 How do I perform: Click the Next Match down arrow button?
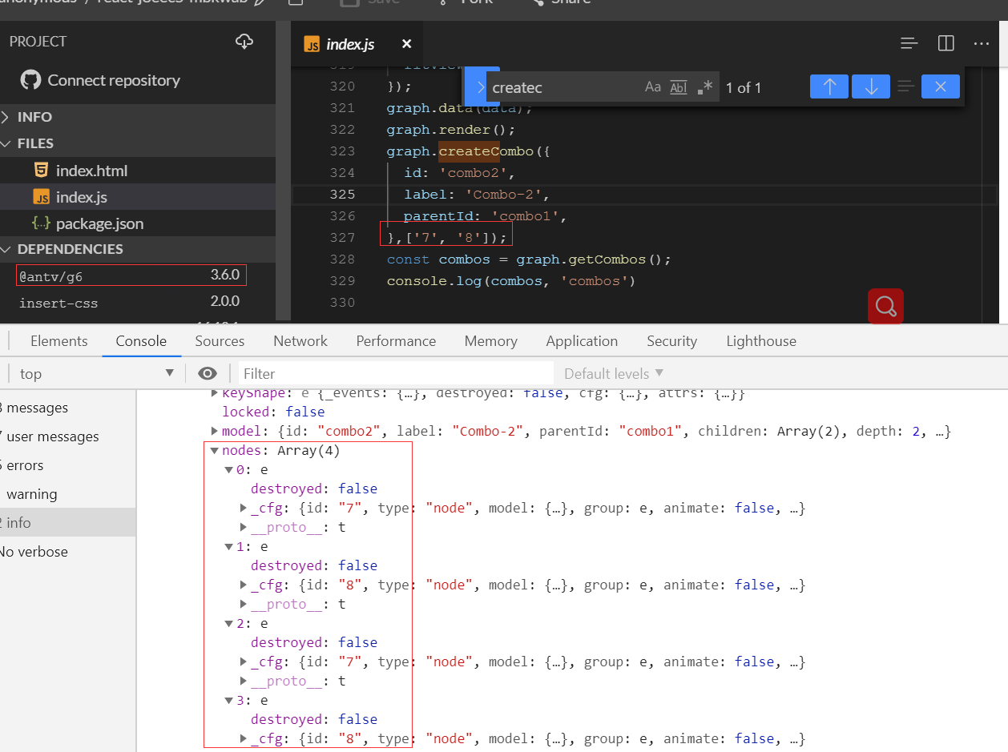(870, 86)
